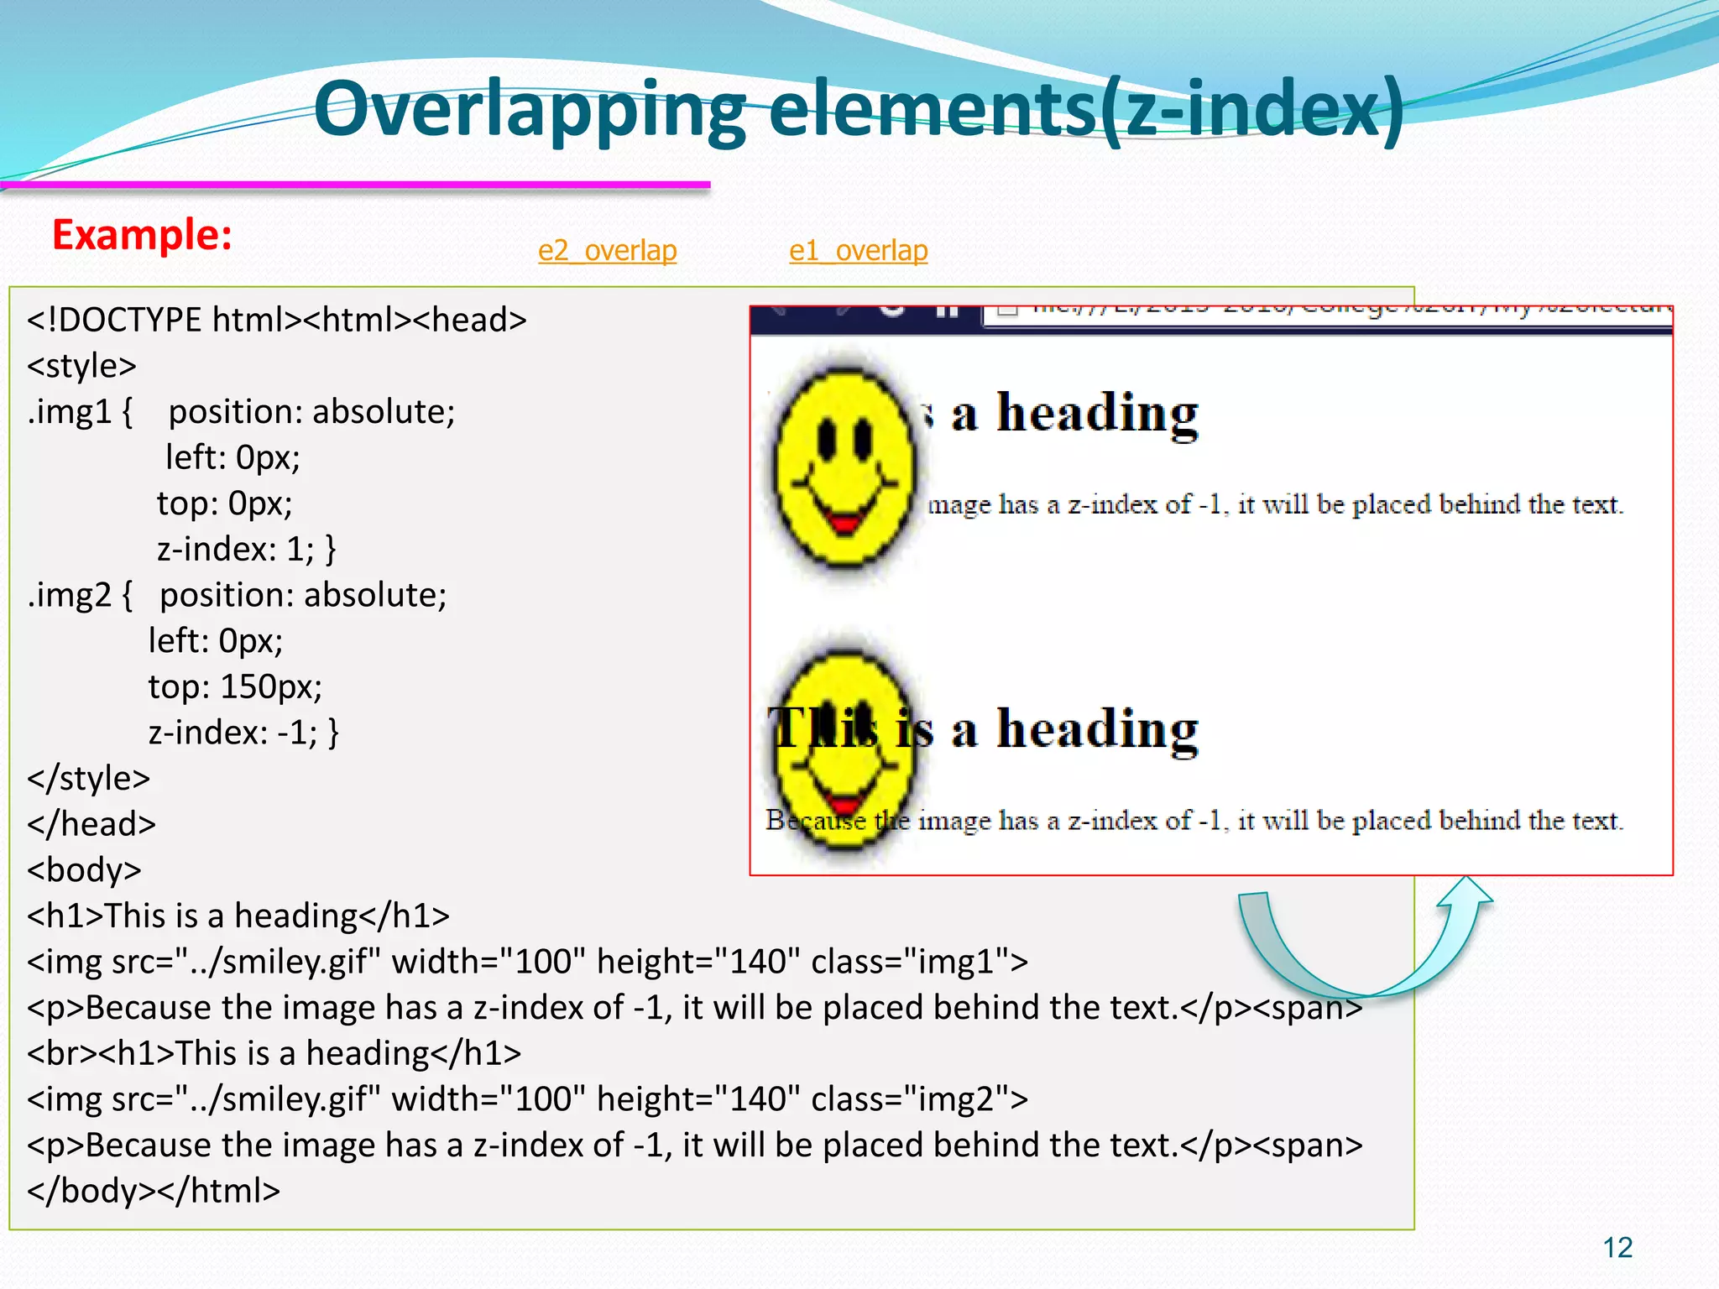
Task: Click the '.img2 { position: absolute;' line
Action: [237, 595]
